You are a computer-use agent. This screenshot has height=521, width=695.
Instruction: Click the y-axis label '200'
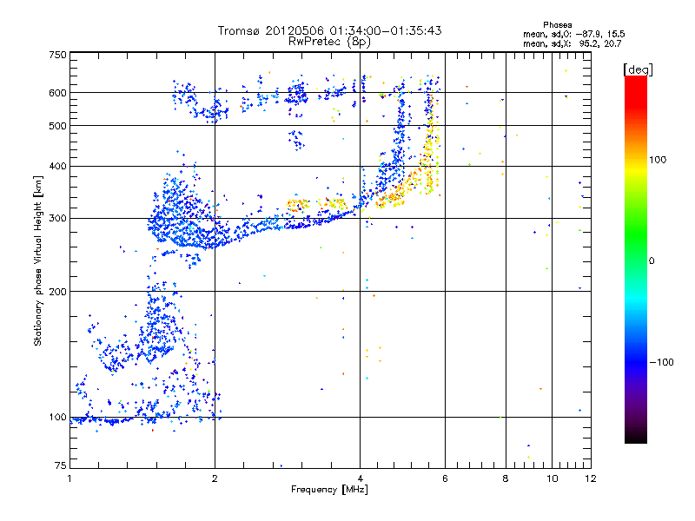[57, 292]
